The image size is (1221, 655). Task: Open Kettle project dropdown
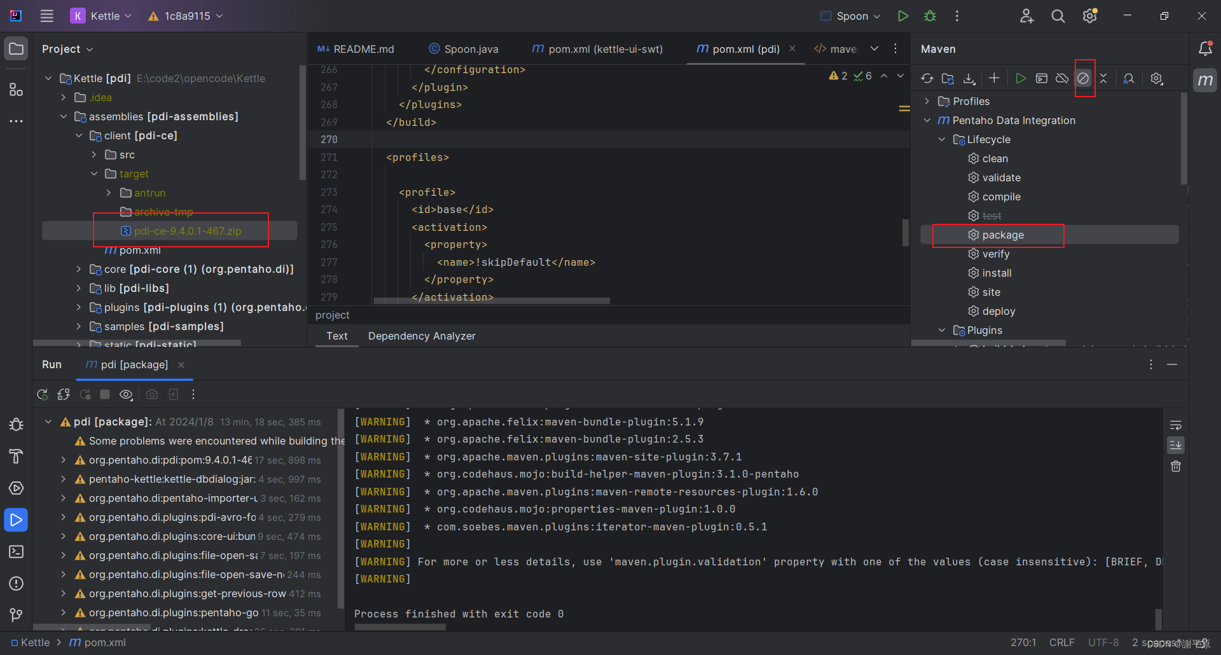pos(102,16)
